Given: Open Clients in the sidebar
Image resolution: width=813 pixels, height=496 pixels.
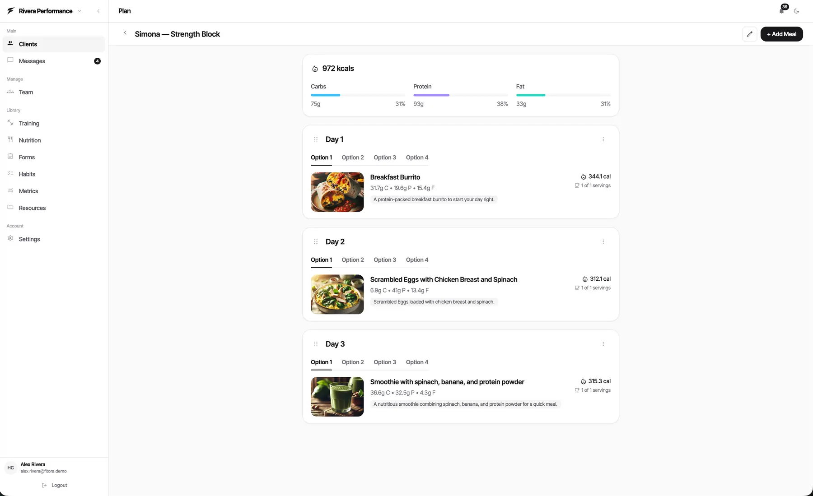Looking at the screenshot, I should tap(54, 44).
